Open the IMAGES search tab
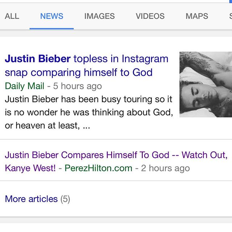The width and height of the screenshot is (232, 232). coord(99,16)
